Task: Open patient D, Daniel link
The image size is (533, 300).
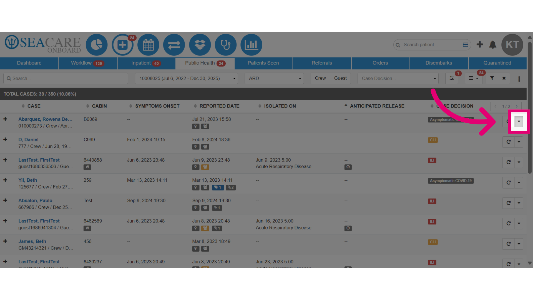Action: click(x=28, y=140)
